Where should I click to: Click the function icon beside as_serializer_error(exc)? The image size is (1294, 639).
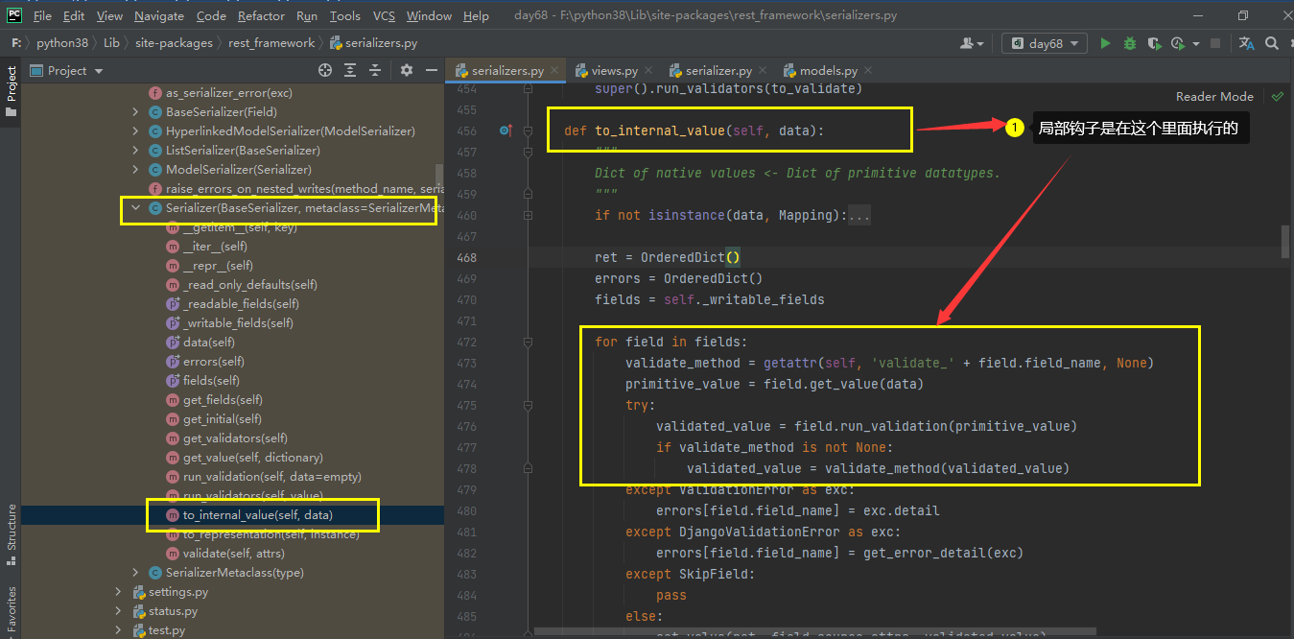155,93
